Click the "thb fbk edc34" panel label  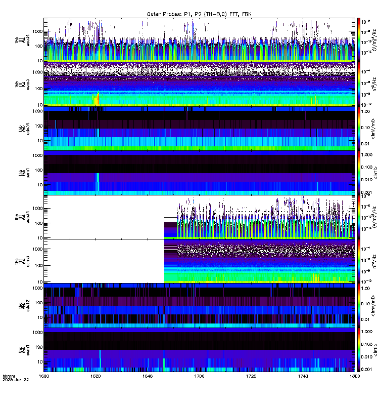pos(24,129)
